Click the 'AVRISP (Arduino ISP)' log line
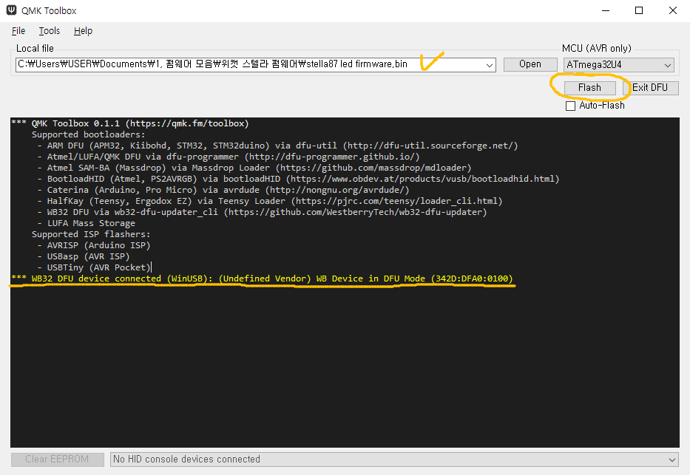This screenshot has height=475, width=690. coord(94,245)
